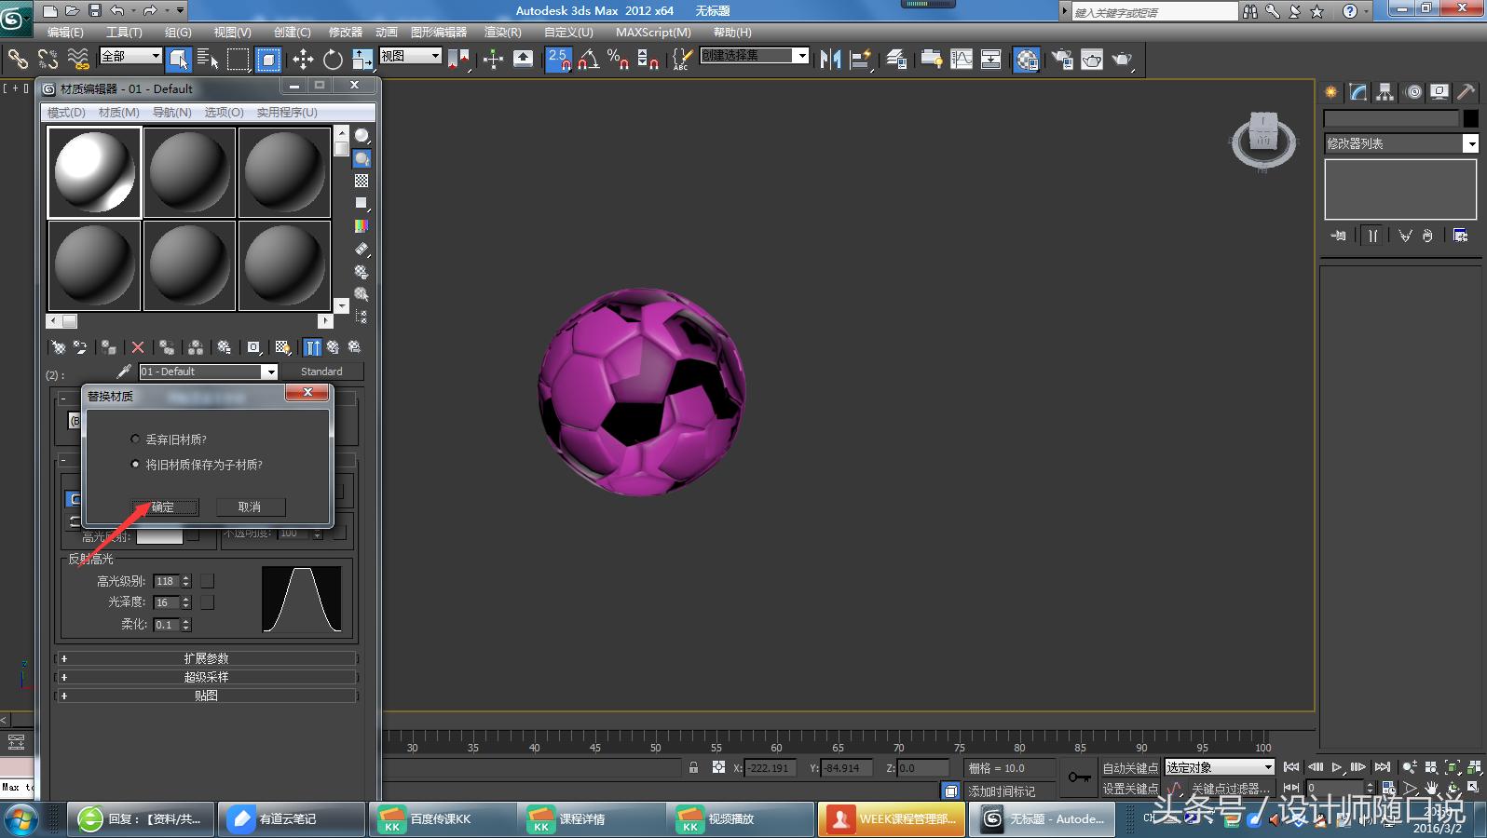This screenshot has width=1487, height=838.
Task: Click Get Material icon in Material Editor
Action: 58,347
